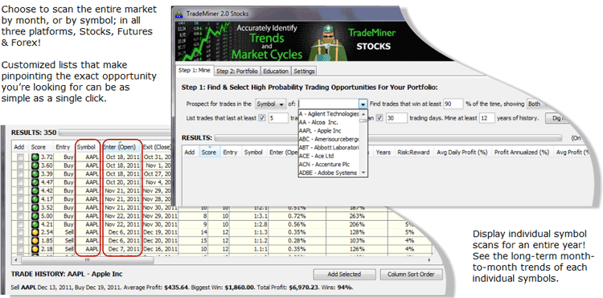Select ACN - Accenture Plc list entry
Screen dimensions: 603x298
(x=329, y=165)
